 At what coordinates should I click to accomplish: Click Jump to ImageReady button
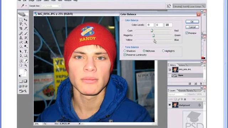point(23,91)
